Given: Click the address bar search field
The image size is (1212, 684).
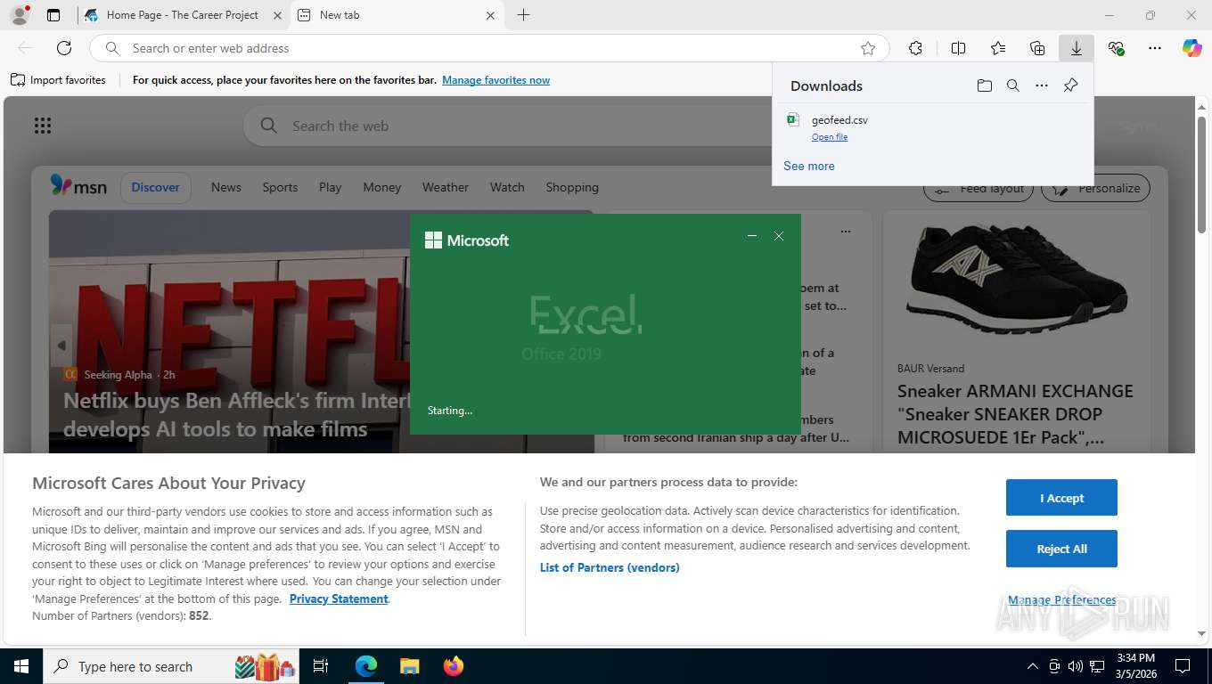Looking at the screenshot, I should 490,48.
